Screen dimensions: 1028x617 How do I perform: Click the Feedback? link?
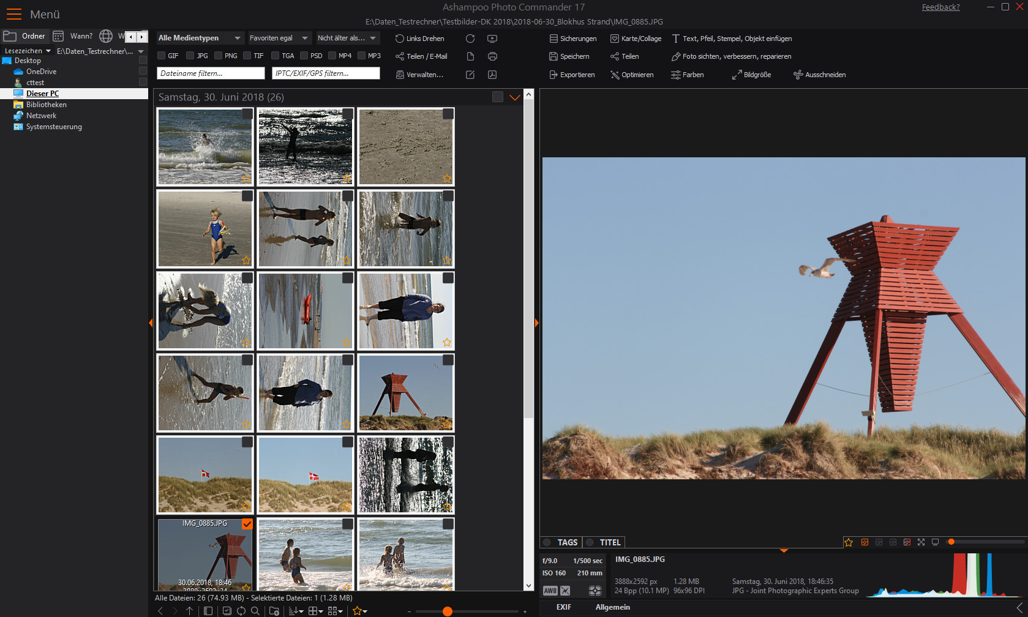pyautogui.click(x=940, y=7)
